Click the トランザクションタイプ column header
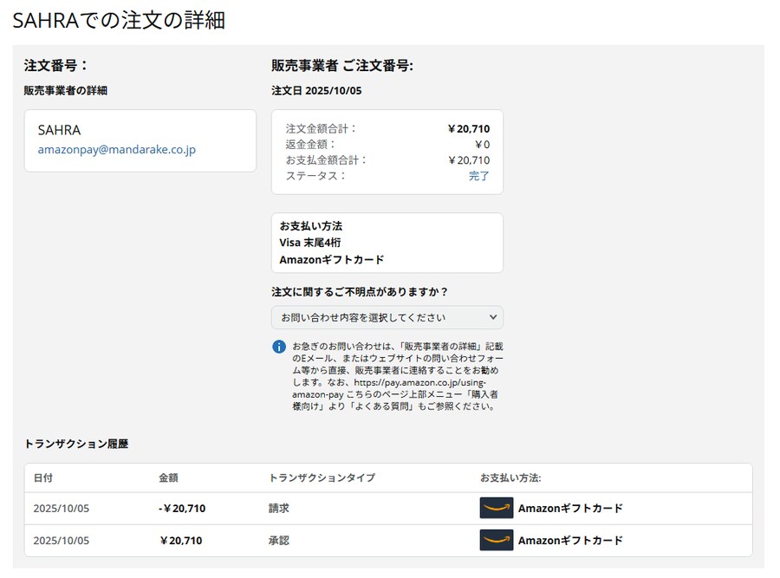780x578 pixels. (322, 477)
